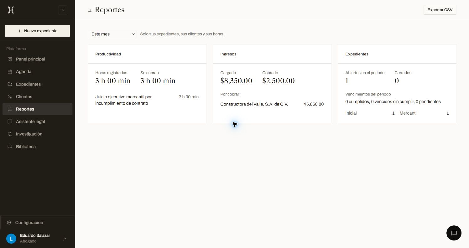Click the Biblioteca book icon
The width and height of the screenshot is (469, 248).
[10, 147]
